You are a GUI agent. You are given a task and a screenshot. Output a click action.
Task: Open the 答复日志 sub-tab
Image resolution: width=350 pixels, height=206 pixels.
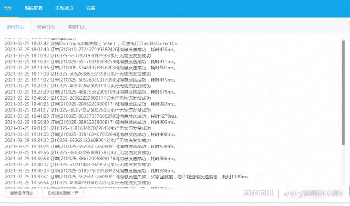77,27
